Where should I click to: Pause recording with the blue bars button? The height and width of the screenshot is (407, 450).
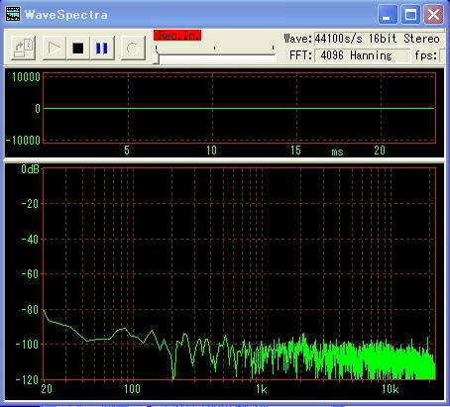tap(102, 48)
